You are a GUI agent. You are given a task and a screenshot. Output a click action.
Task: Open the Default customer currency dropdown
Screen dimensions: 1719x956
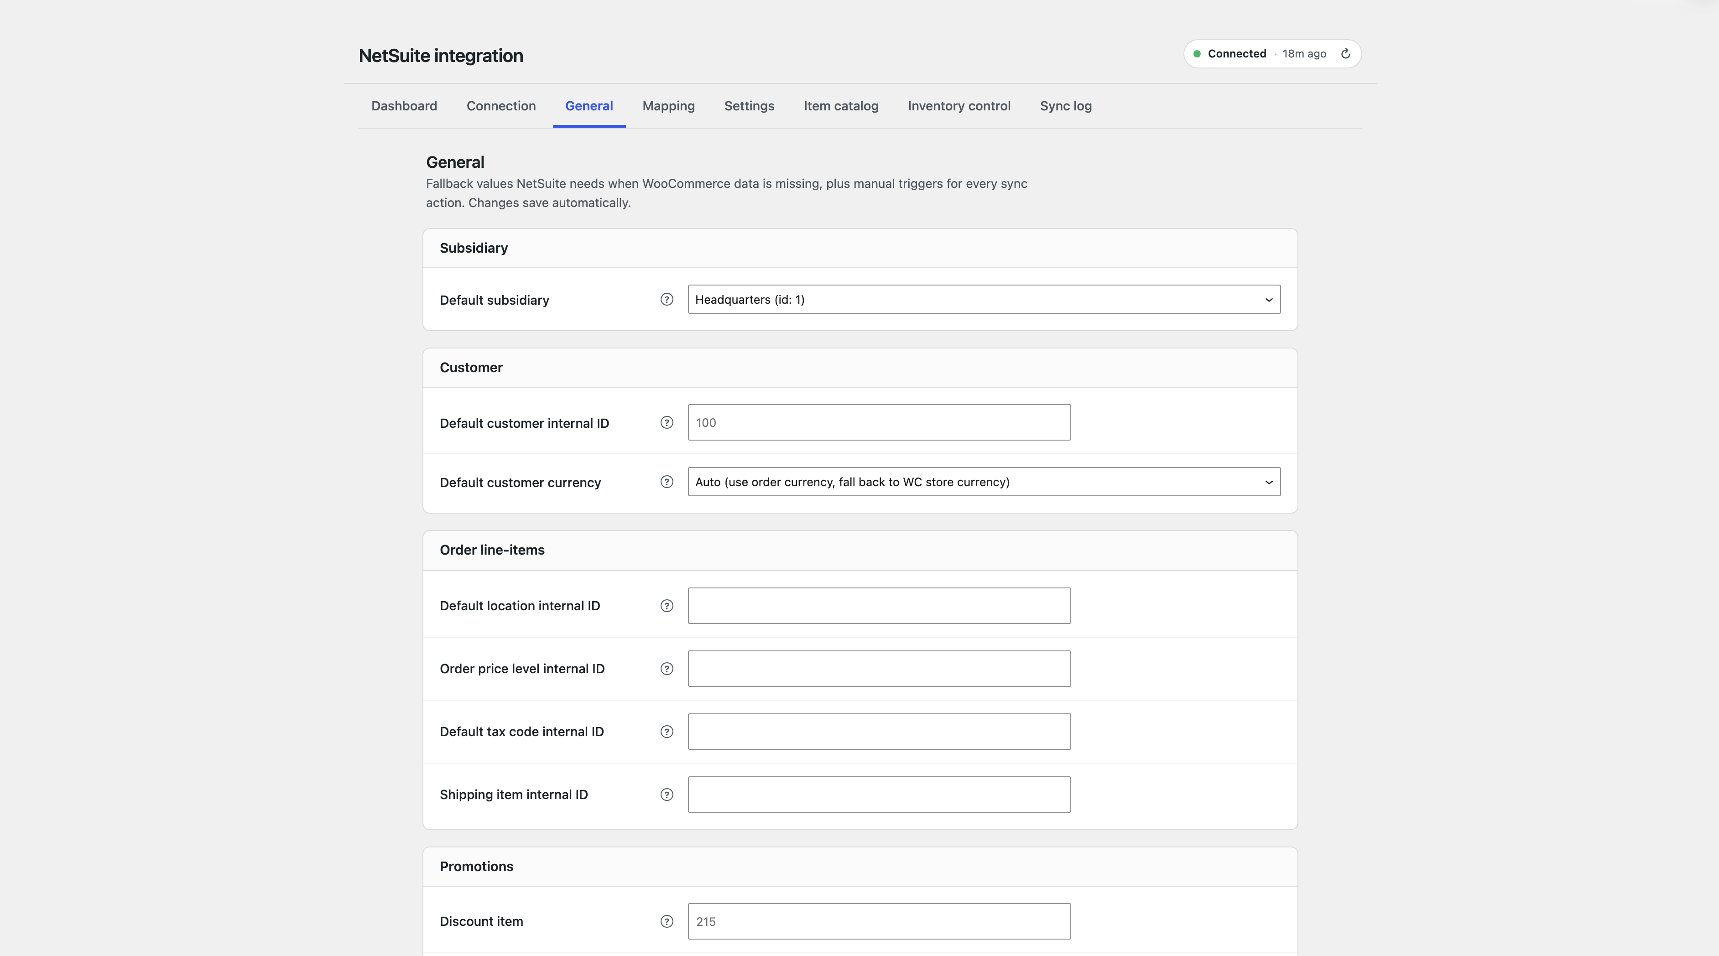point(984,482)
